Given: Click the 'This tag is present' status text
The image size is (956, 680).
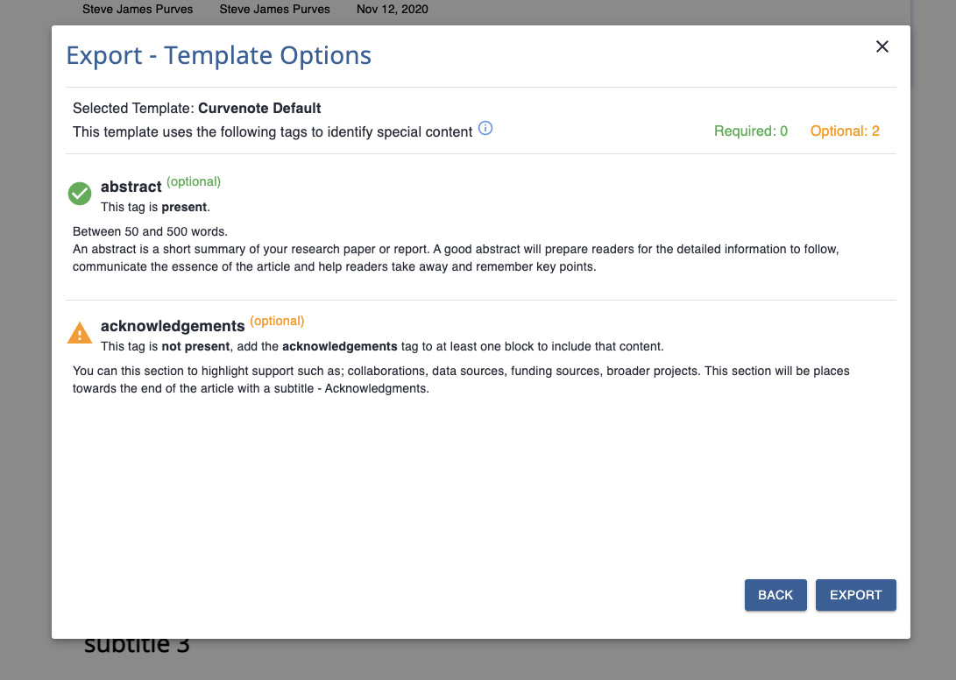Looking at the screenshot, I should pos(155,207).
